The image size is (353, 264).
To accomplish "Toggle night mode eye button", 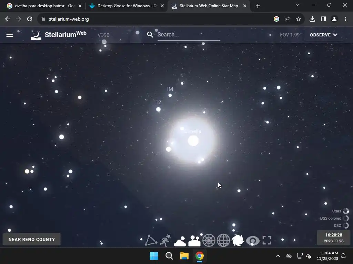I will click(x=252, y=241).
